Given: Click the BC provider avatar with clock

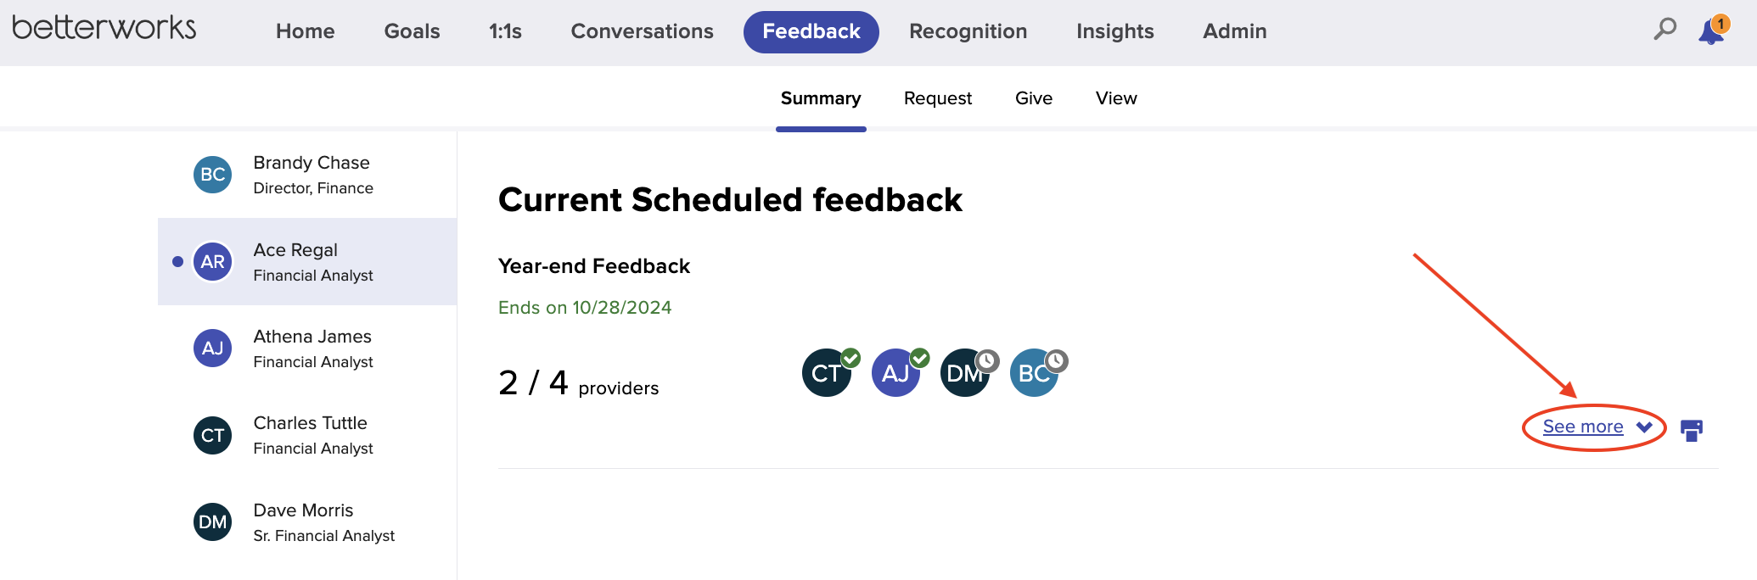Looking at the screenshot, I should pyautogui.click(x=1035, y=372).
